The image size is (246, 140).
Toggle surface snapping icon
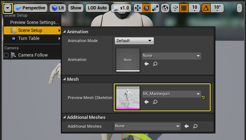[x=175, y=8]
